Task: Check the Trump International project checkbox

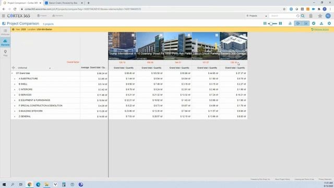Action: pos(133,35)
